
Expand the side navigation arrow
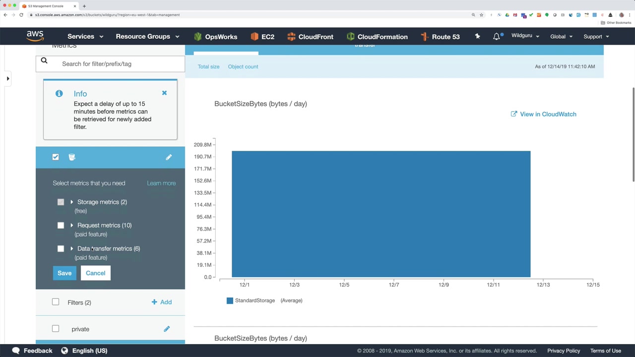click(7, 78)
